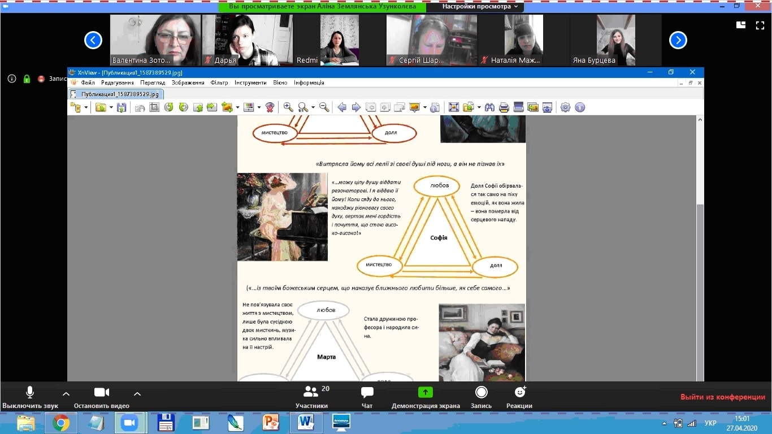The width and height of the screenshot is (772, 434).
Task: Expand audio options arrow next to microphone
Action: 66,394
